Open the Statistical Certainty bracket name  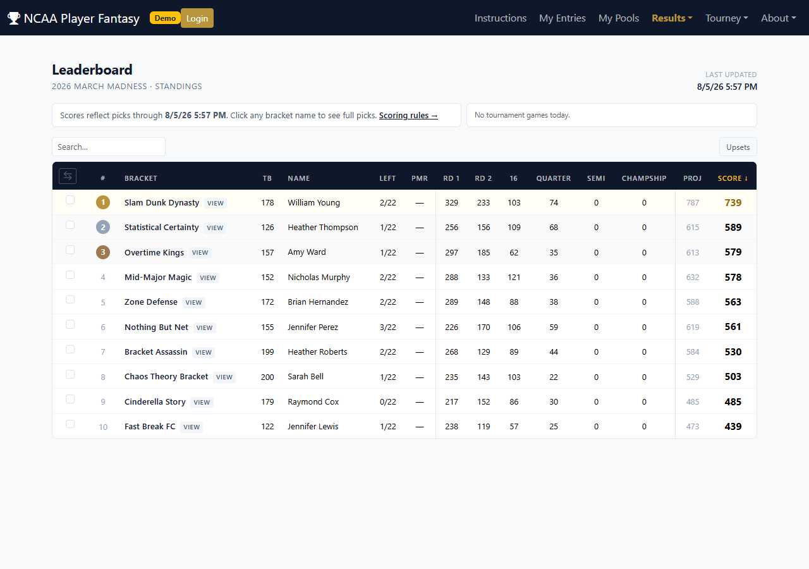[x=162, y=228]
